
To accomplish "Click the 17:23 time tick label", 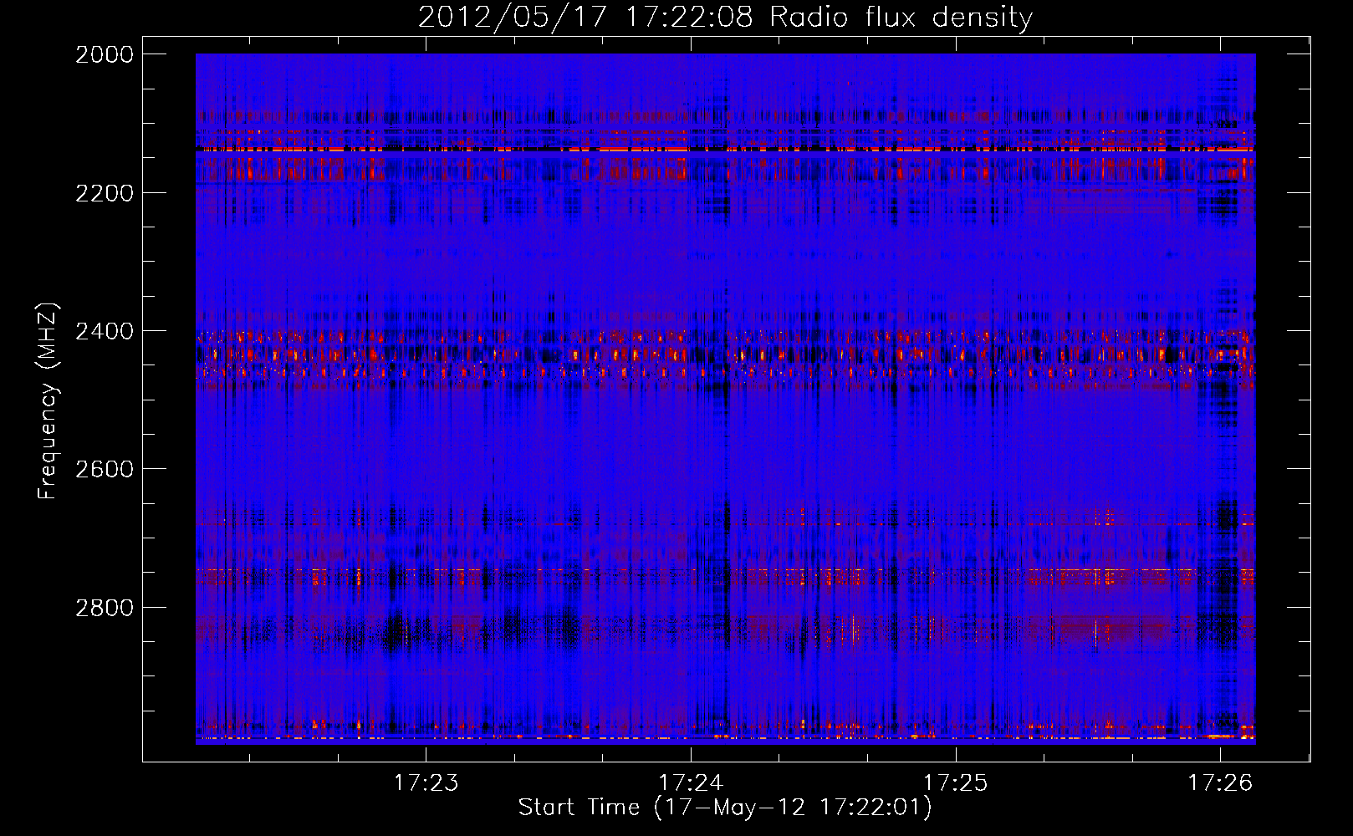I will click(426, 783).
